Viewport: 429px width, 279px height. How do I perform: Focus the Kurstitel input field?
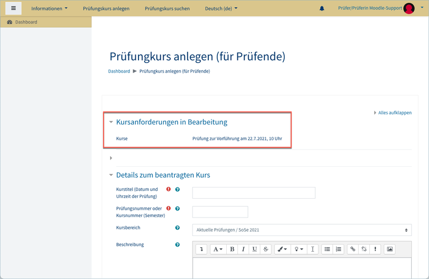254,193
